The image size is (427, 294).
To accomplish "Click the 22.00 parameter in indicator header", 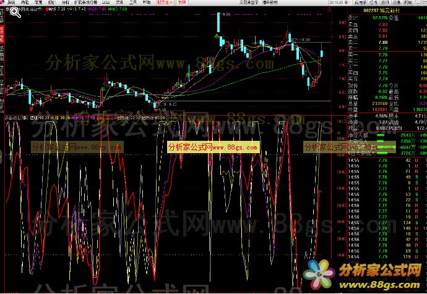I will coord(135,118).
